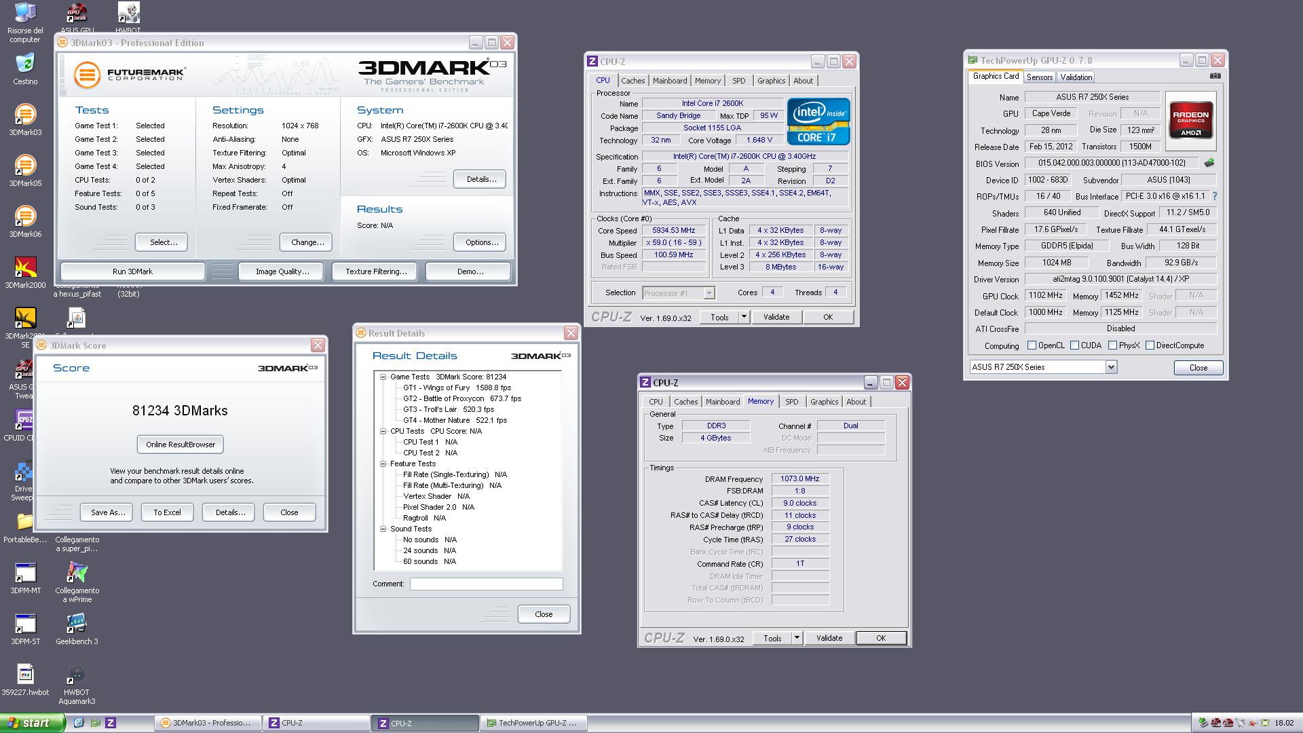Click Details... in System section
The width and height of the screenshot is (1303, 733).
pyautogui.click(x=481, y=179)
